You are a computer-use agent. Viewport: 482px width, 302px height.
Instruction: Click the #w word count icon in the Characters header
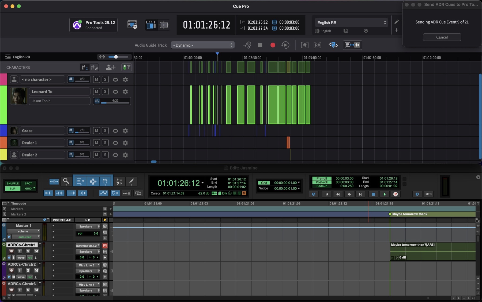tap(94, 68)
